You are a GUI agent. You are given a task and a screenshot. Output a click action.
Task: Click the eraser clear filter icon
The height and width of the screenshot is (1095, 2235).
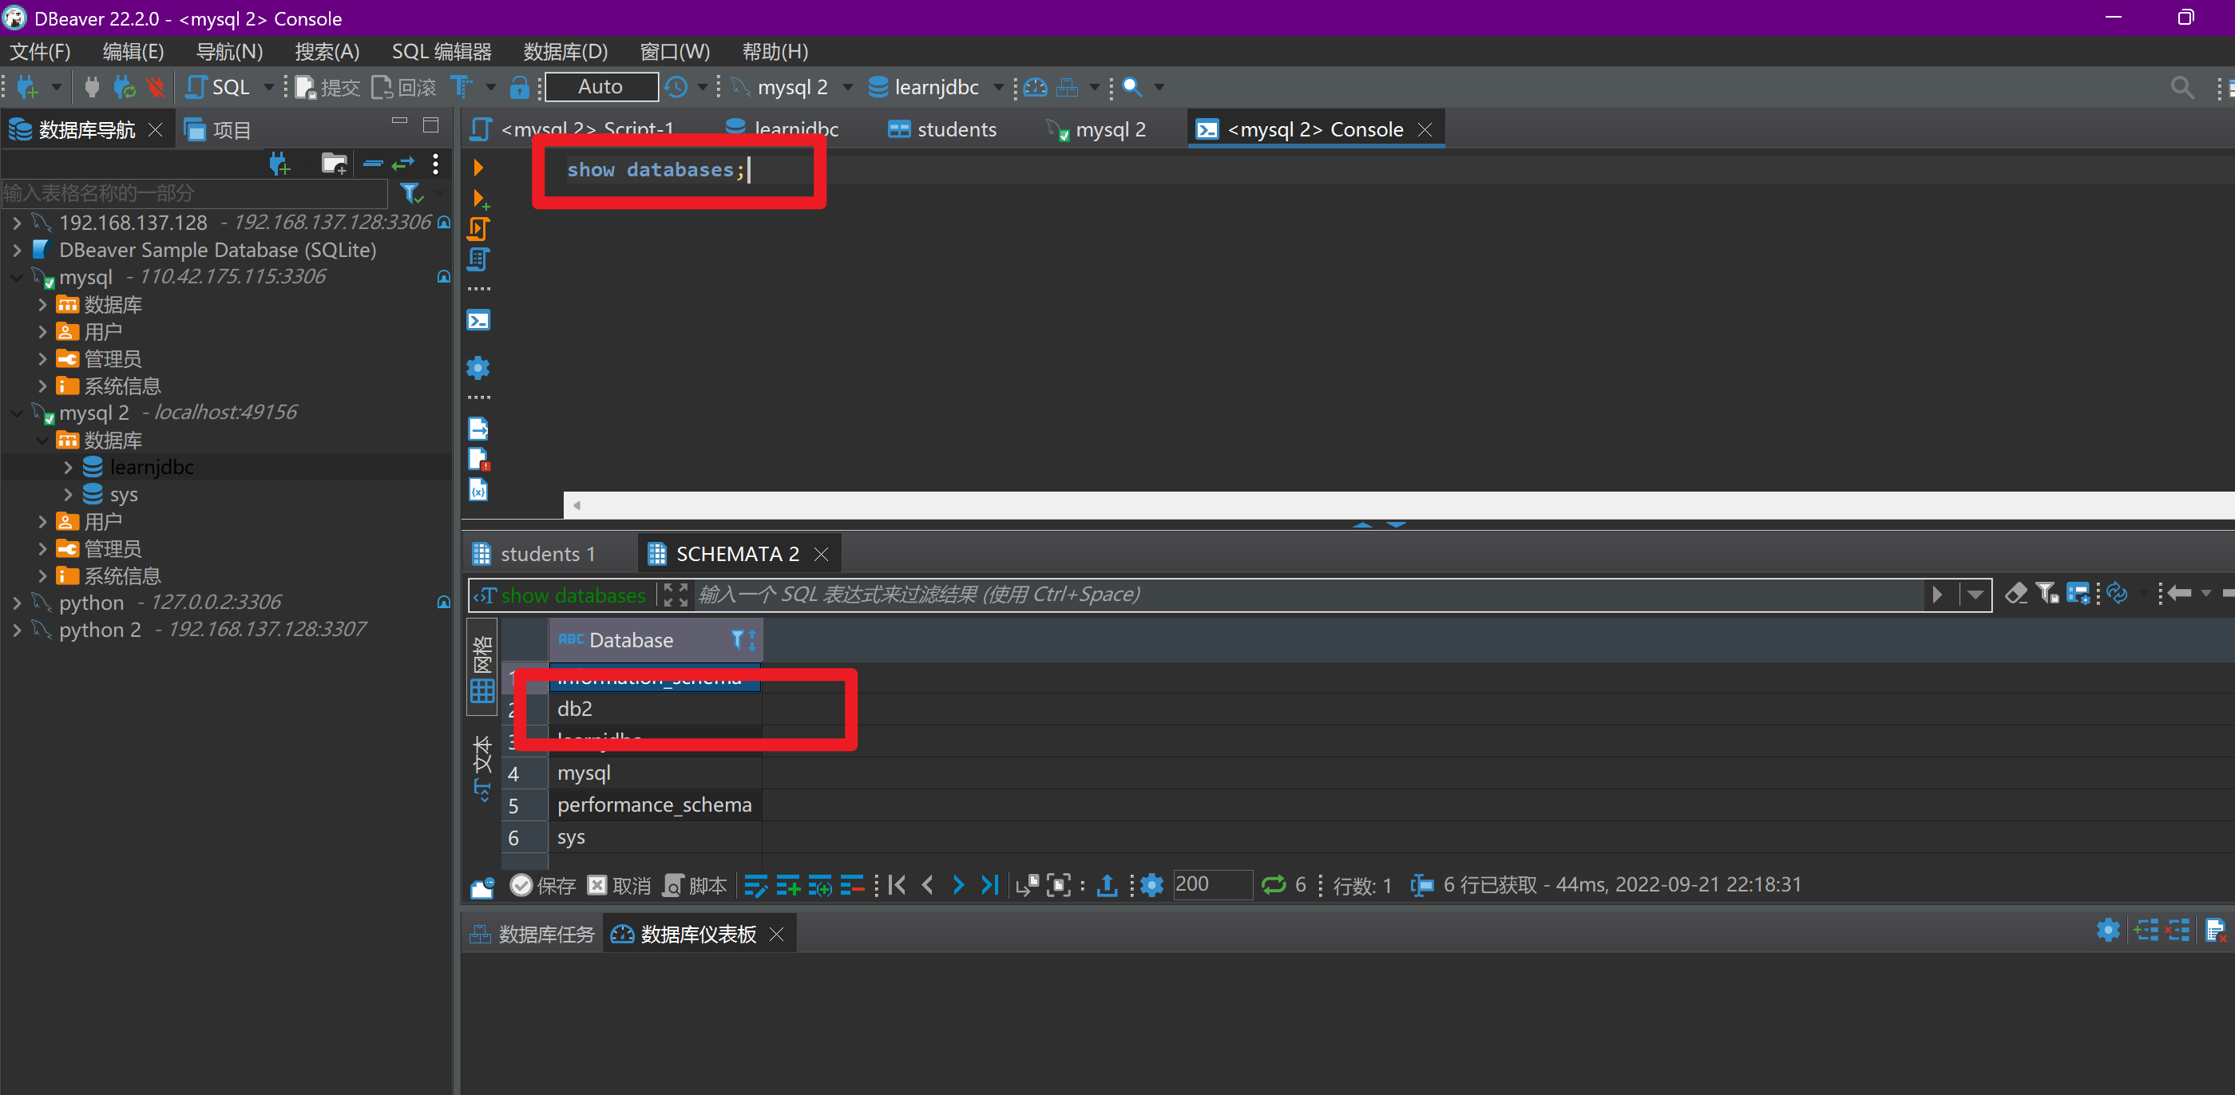[x=2015, y=594]
